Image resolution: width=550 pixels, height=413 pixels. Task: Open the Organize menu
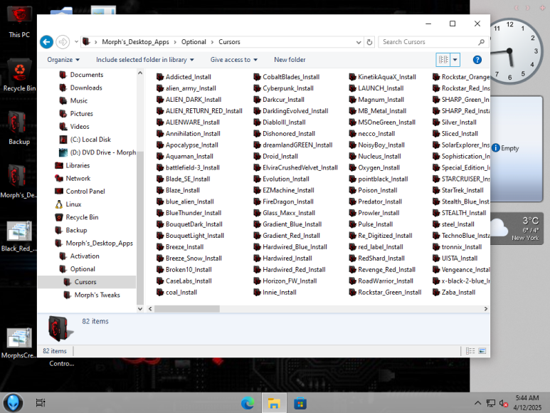[63, 60]
